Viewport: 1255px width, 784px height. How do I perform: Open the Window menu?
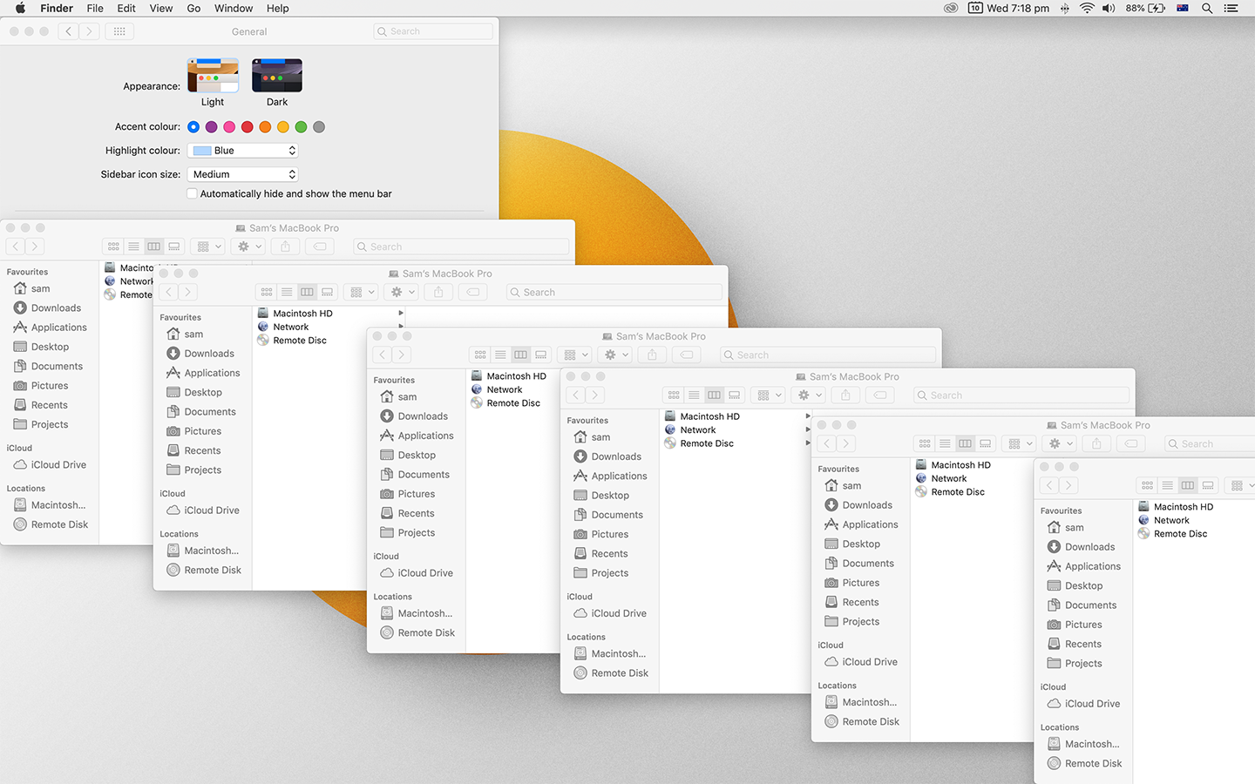pyautogui.click(x=234, y=8)
